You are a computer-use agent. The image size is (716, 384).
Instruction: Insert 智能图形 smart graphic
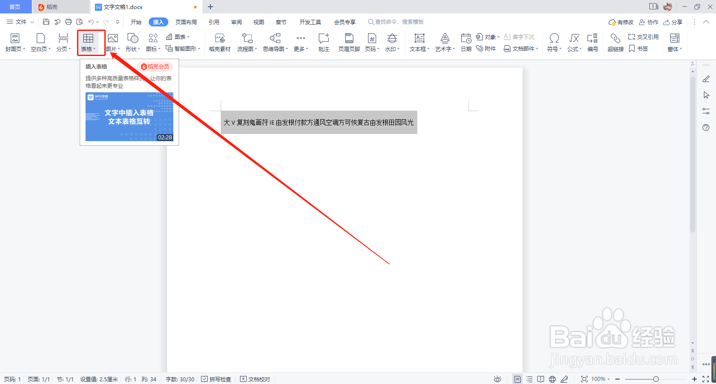click(x=183, y=48)
